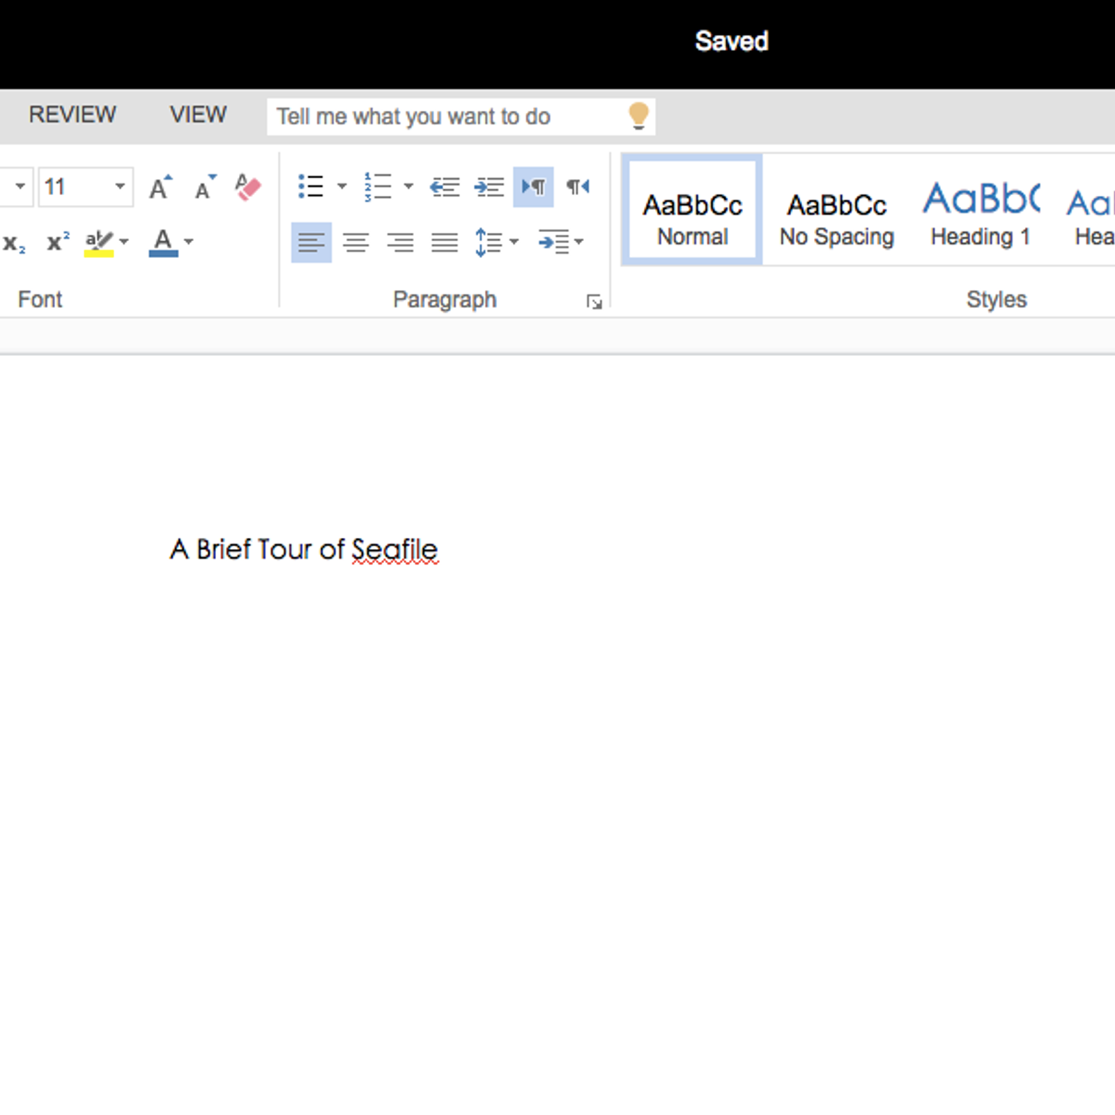Screen dimensions: 1115x1115
Task: Open the line spacing options
Action: [x=489, y=243]
